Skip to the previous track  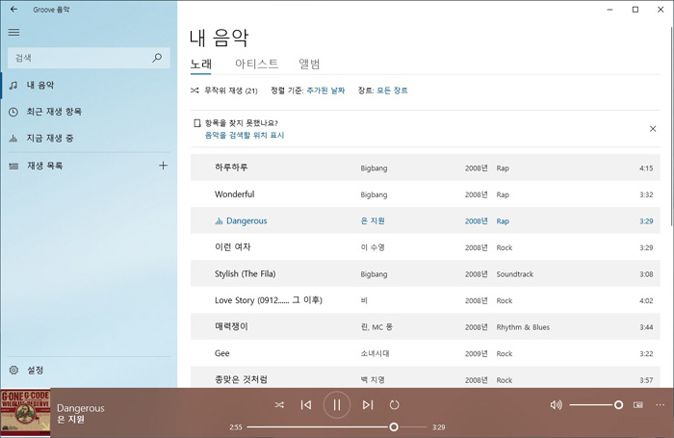pos(306,405)
